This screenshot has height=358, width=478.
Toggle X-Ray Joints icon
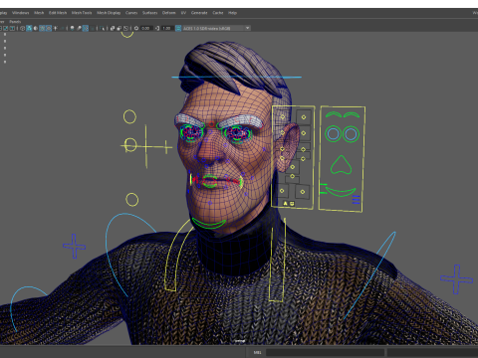click(x=125, y=28)
